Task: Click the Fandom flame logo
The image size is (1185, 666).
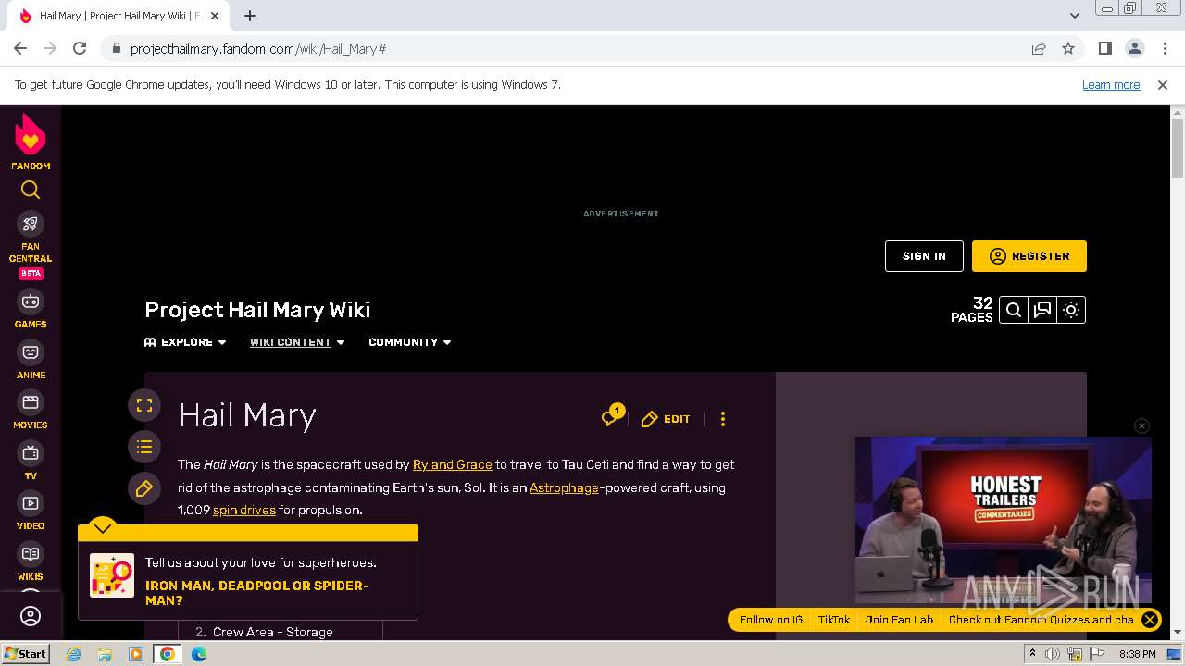Action: point(31,136)
